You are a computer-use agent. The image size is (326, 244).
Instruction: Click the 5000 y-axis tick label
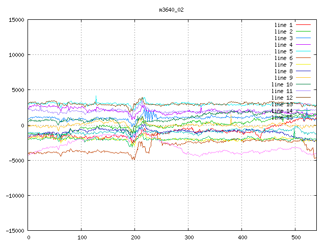(16, 90)
